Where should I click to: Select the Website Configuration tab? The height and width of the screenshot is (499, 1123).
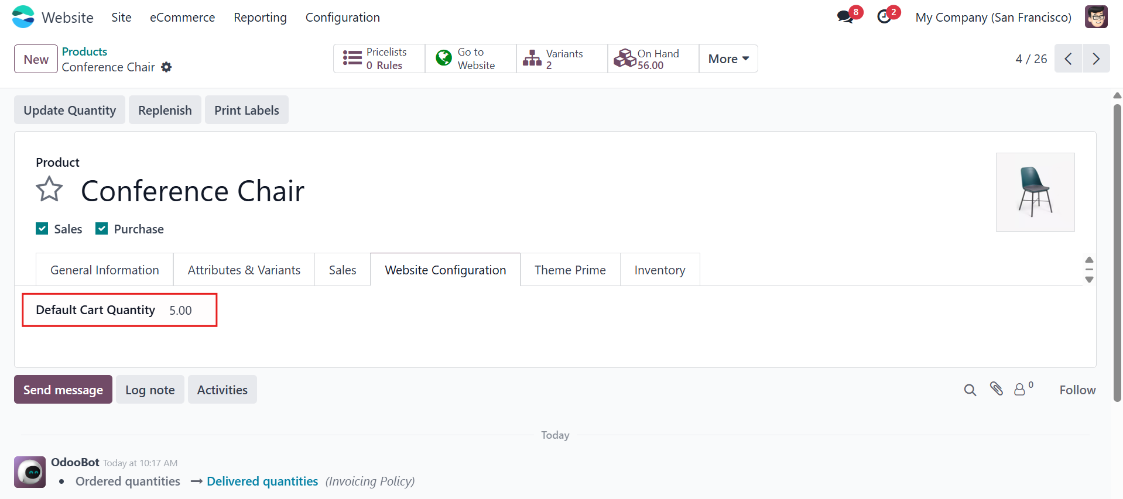coord(446,270)
